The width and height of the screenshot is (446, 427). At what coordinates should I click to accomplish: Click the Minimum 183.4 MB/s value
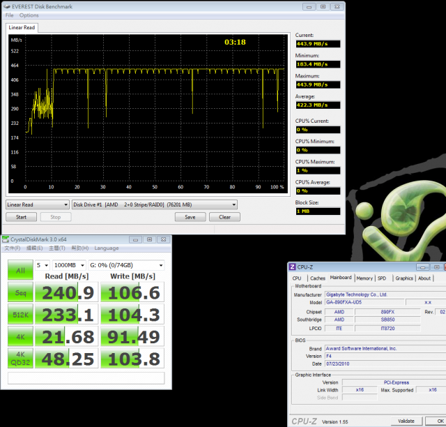click(x=318, y=64)
